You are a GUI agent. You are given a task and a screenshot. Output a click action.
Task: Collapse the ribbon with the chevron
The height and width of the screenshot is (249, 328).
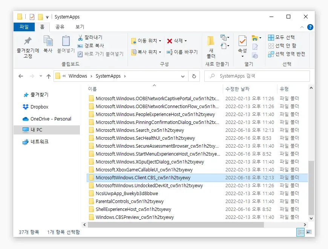coord(302,27)
